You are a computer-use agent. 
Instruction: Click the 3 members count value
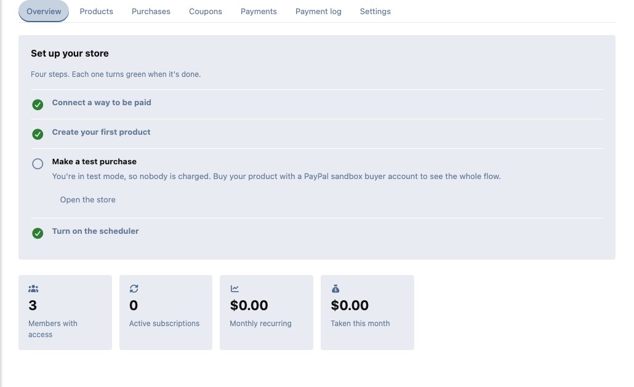tap(33, 305)
